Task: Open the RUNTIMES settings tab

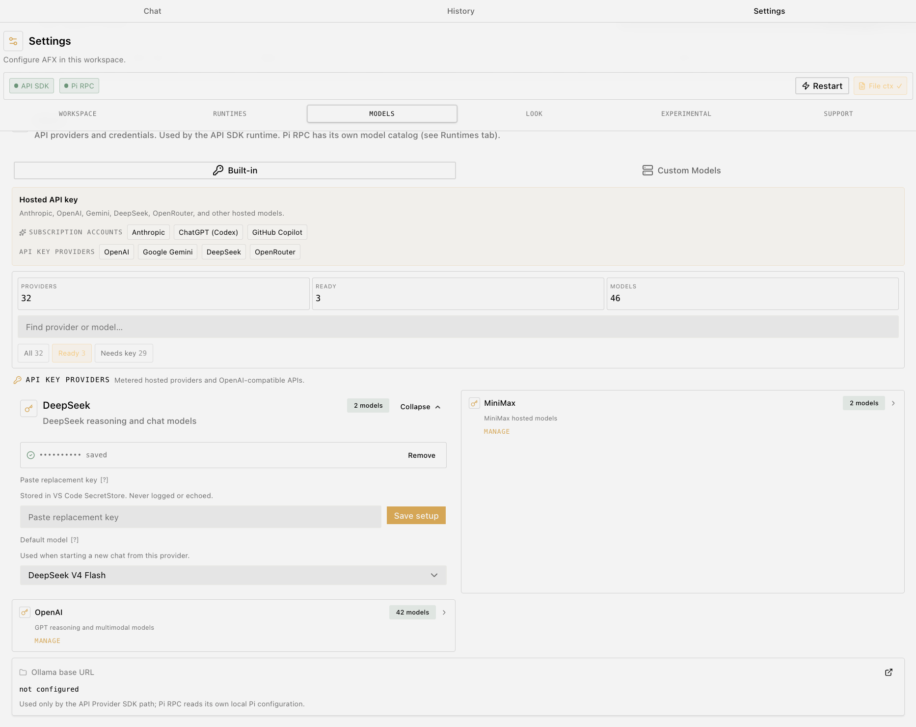Action: coord(230,114)
